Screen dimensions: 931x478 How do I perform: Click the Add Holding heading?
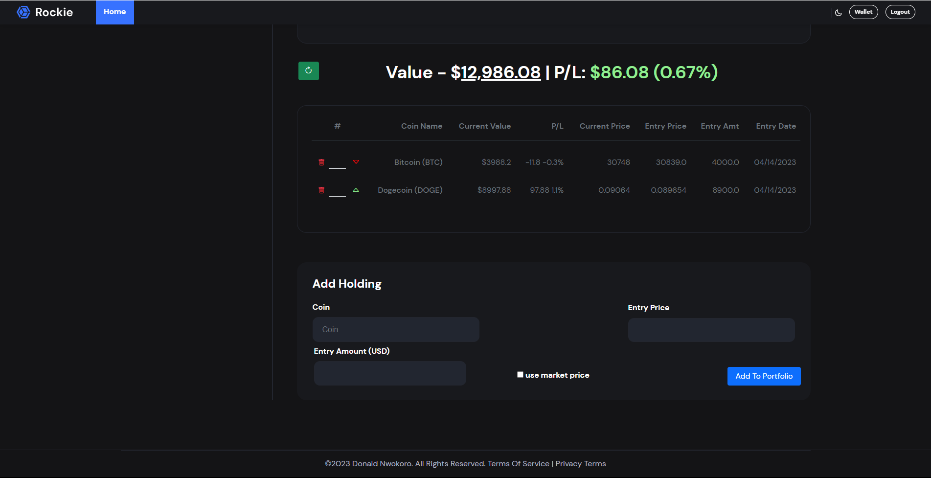point(347,284)
